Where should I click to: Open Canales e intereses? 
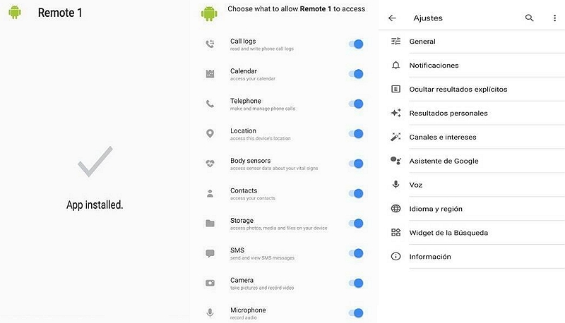[443, 138]
